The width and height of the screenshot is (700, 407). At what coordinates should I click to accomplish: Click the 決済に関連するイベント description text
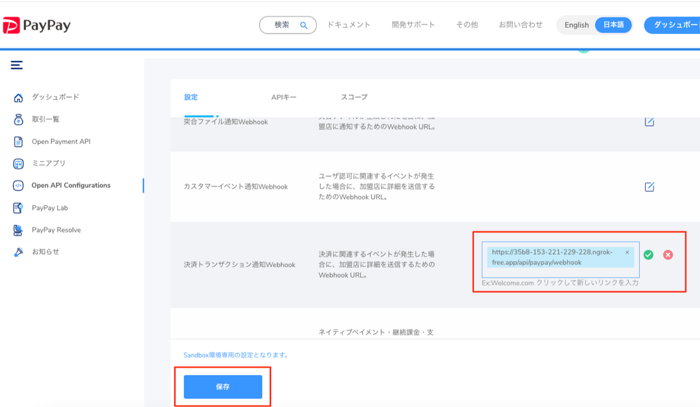coord(377,265)
